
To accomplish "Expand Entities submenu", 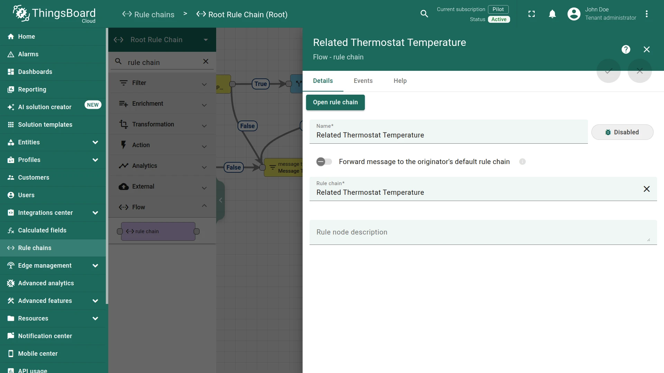I will coord(53,142).
